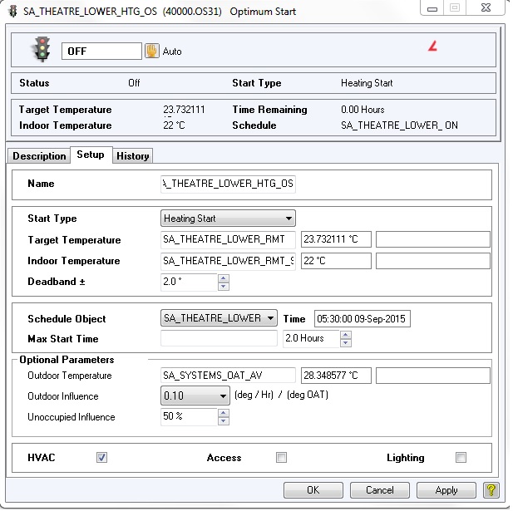Click the Status Off value

[x=134, y=83]
